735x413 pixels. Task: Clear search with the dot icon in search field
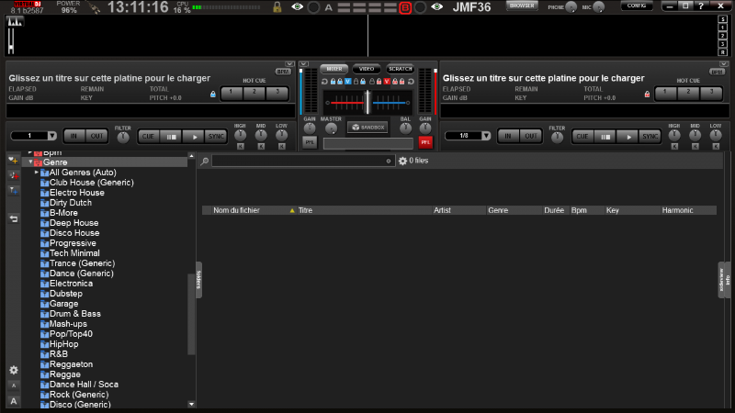click(x=388, y=162)
